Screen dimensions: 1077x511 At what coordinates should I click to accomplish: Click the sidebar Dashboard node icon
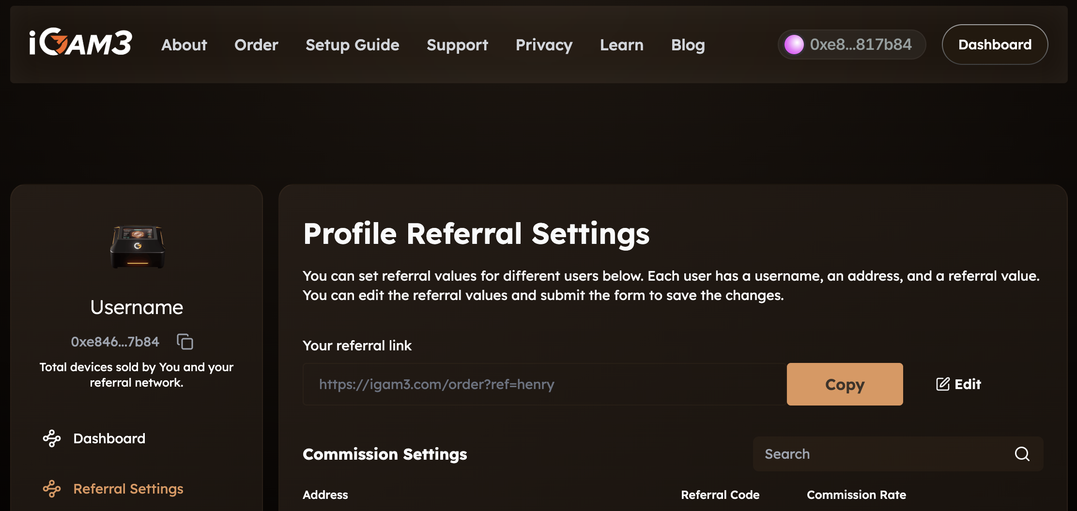pyautogui.click(x=52, y=438)
